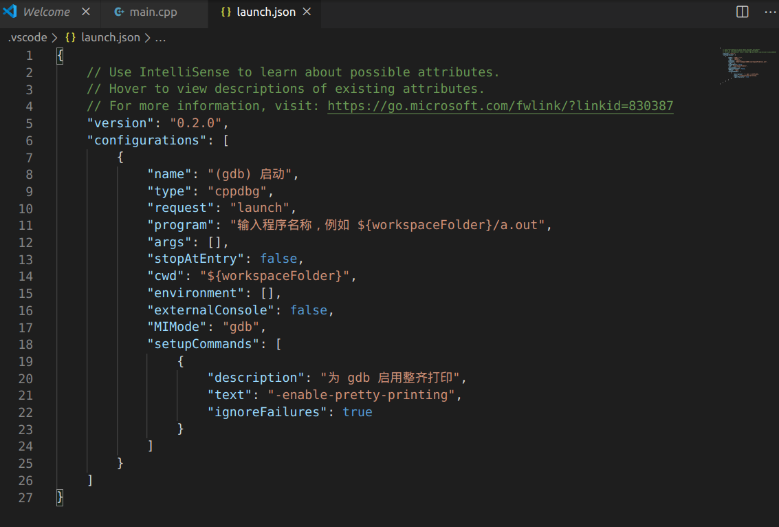Close the Welcome tab

click(85, 12)
